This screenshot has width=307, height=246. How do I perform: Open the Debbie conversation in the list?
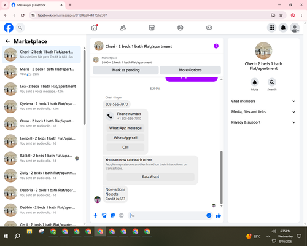click(x=41, y=210)
